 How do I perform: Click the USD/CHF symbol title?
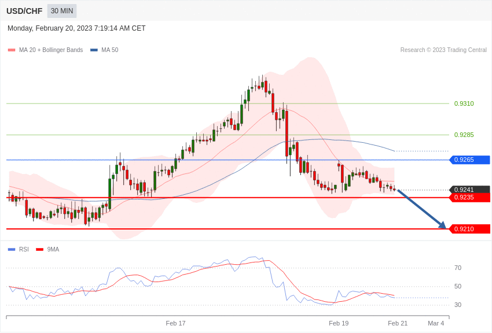(24, 11)
